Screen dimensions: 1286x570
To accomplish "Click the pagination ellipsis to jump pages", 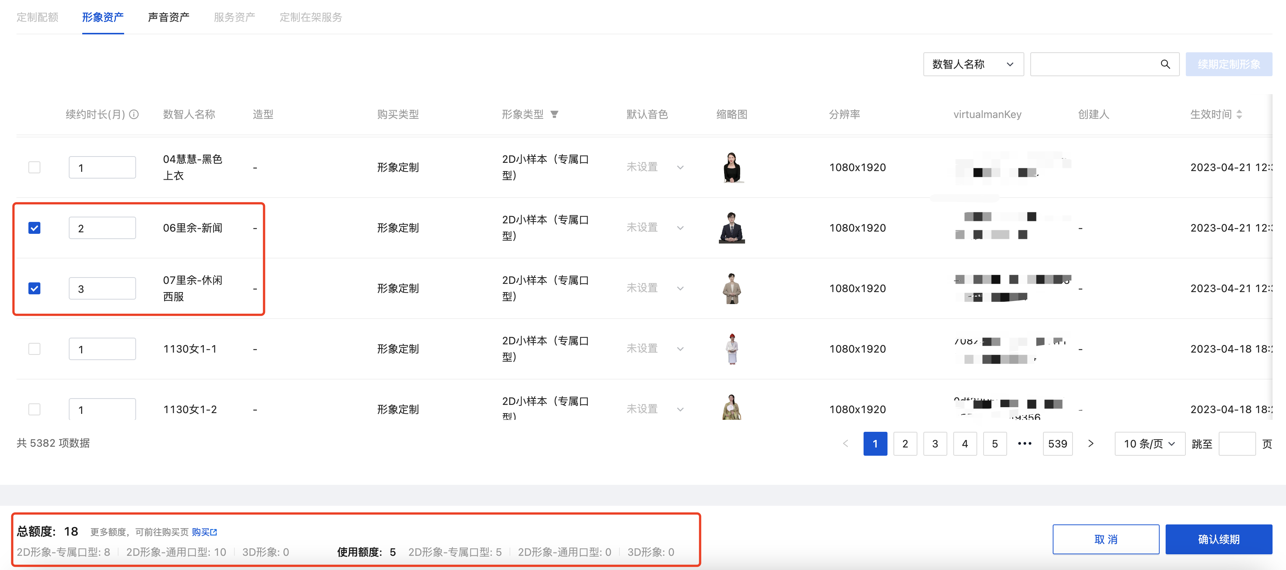I will click(1024, 443).
